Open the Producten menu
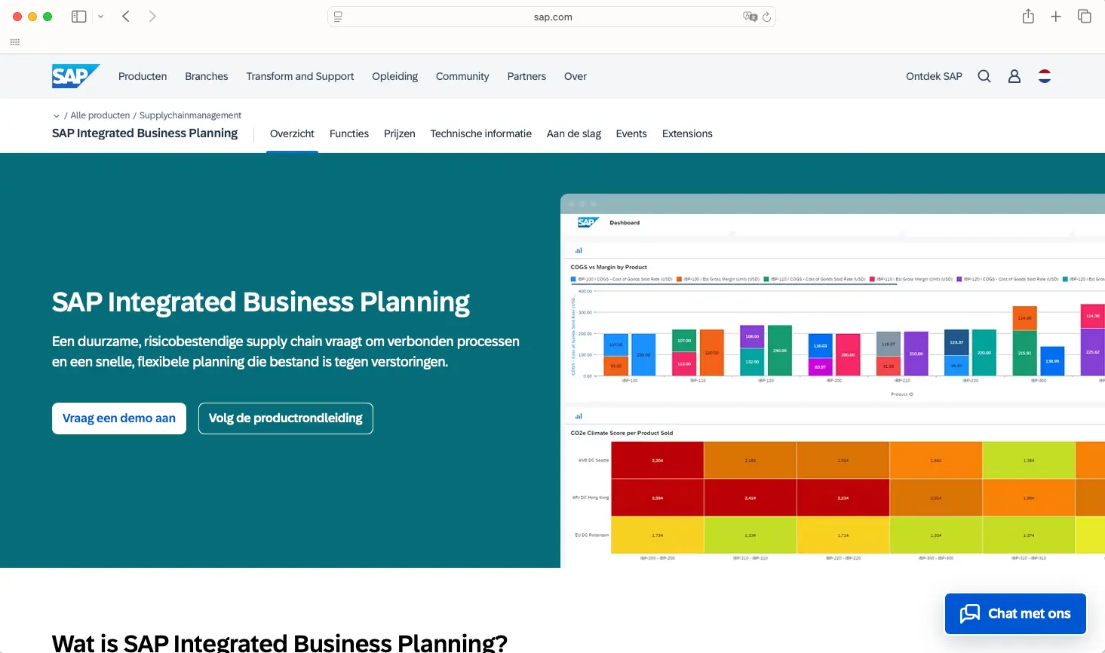1105x653 pixels. 143,76
